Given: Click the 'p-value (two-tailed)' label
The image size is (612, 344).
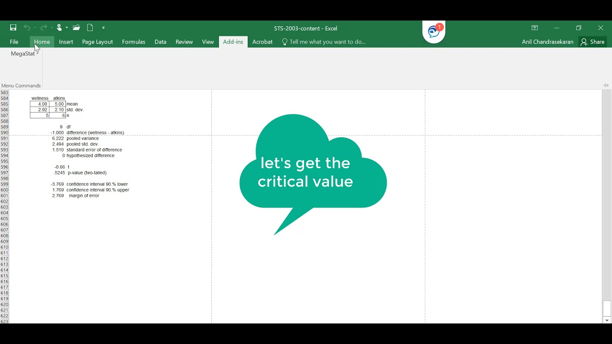Looking at the screenshot, I should tap(87, 172).
